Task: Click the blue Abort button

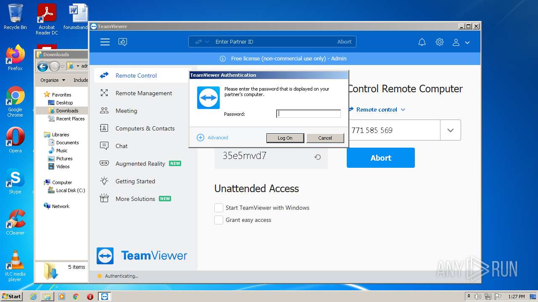Action: [x=381, y=158]
